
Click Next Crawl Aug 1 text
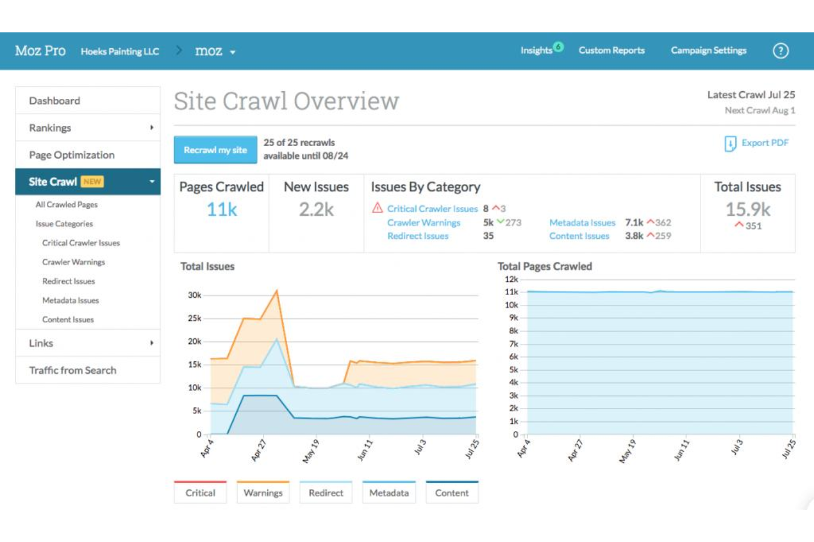click(x=760, y=110)
